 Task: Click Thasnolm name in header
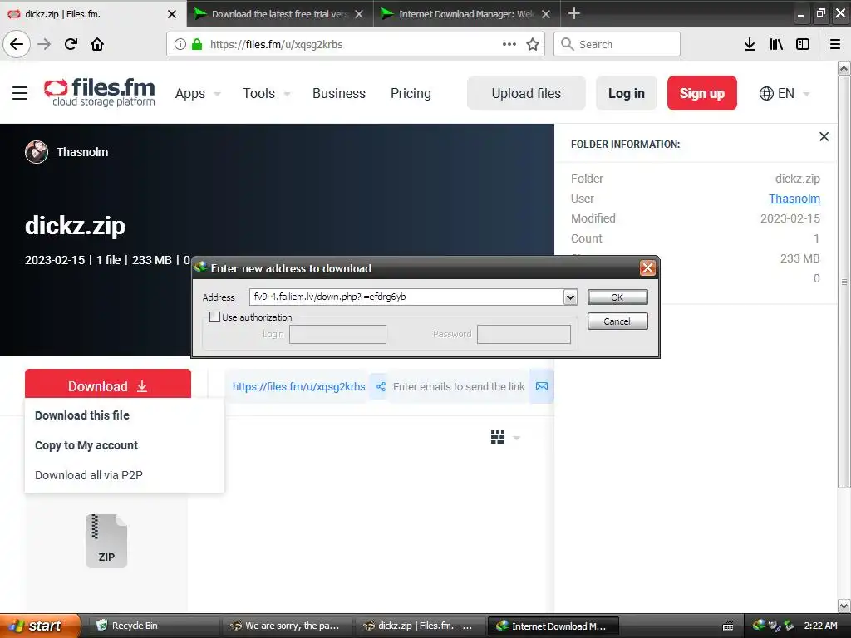coord(82,152)
